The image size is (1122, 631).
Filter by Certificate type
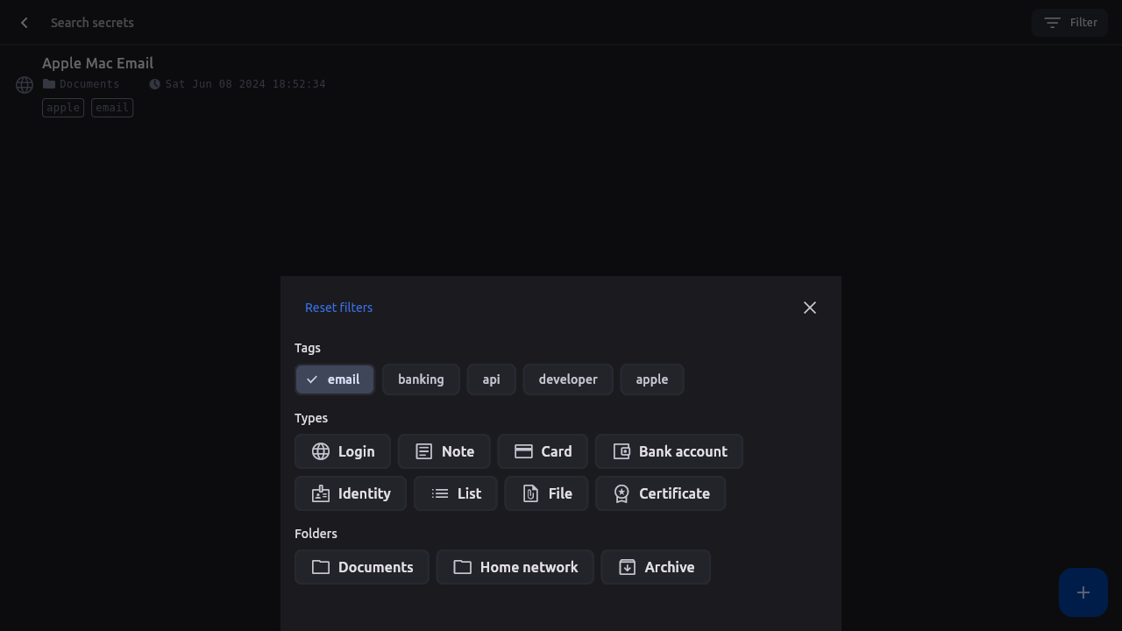660,493
